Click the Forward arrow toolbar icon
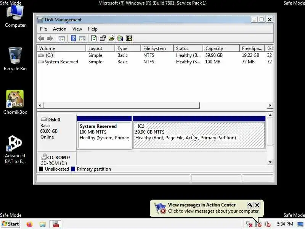The height and width of the screenshot is (229, 305). point(50,39)
